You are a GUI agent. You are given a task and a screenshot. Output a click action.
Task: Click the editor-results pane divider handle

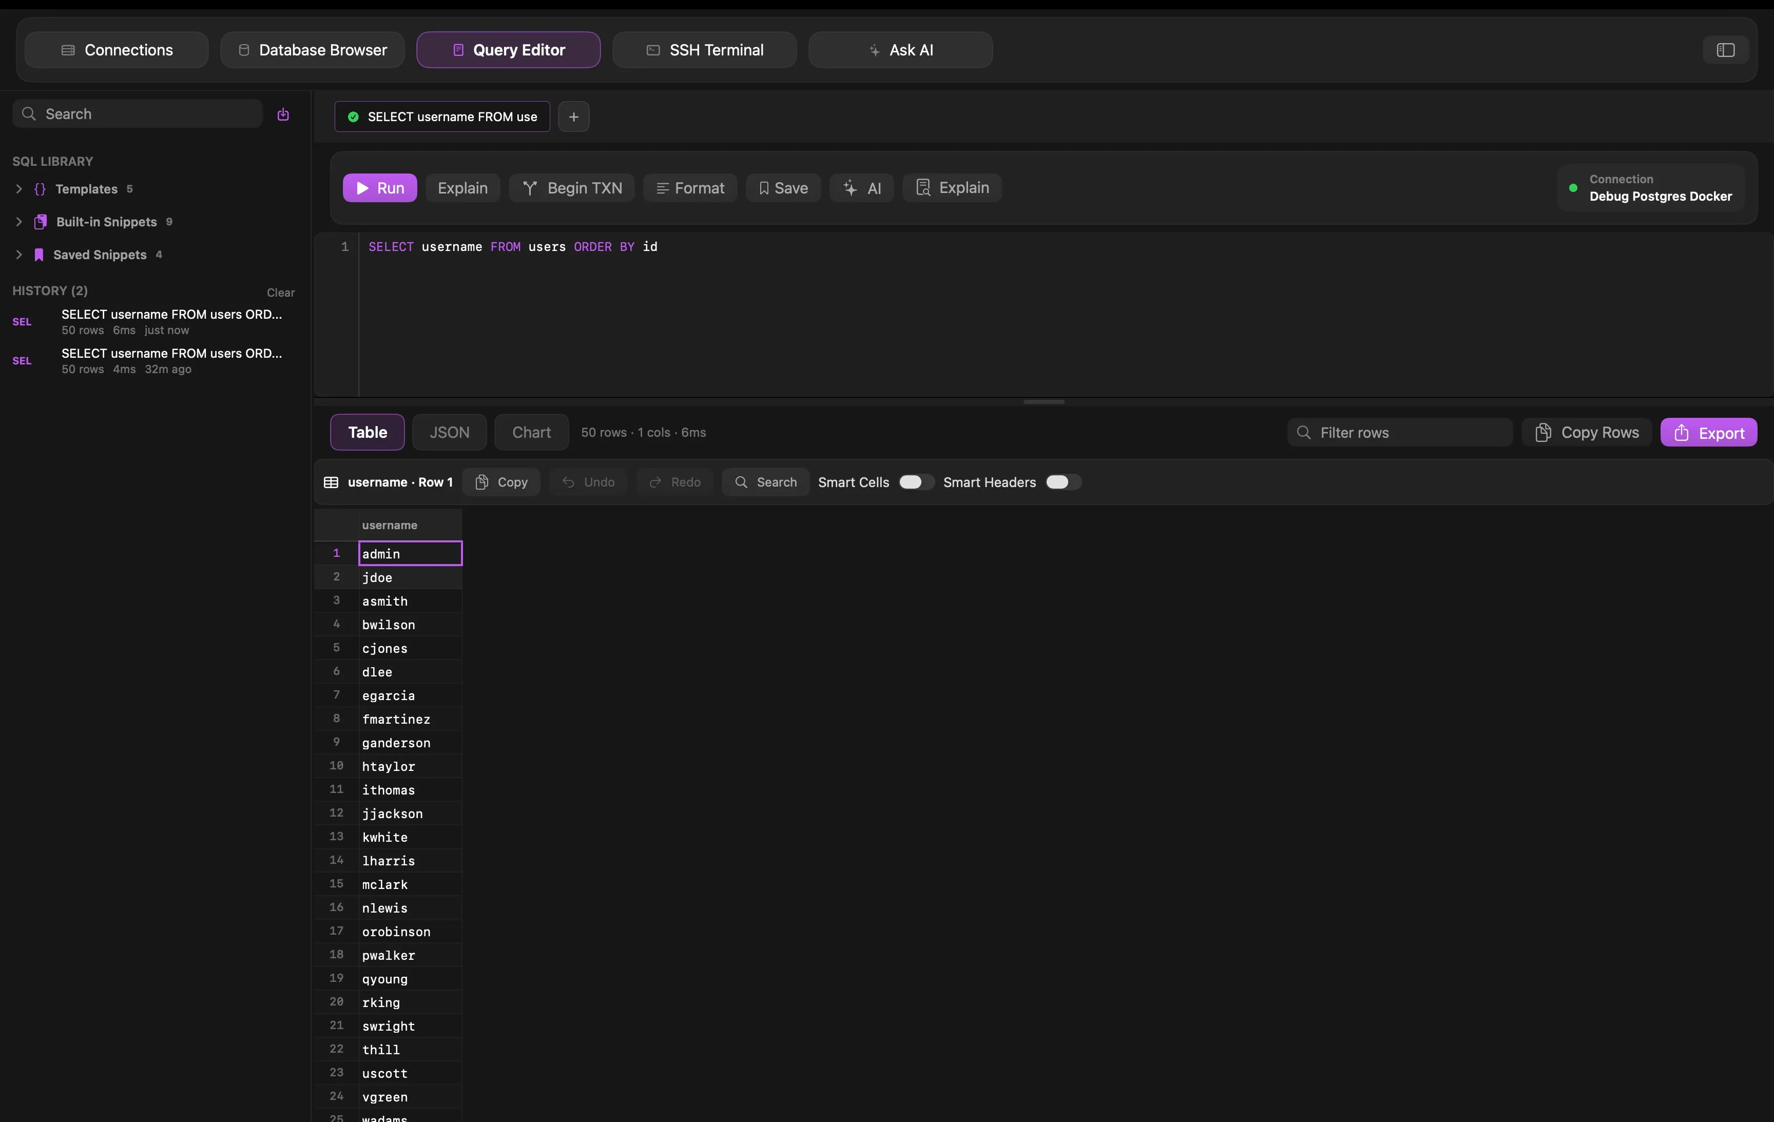pos(1044,402)
